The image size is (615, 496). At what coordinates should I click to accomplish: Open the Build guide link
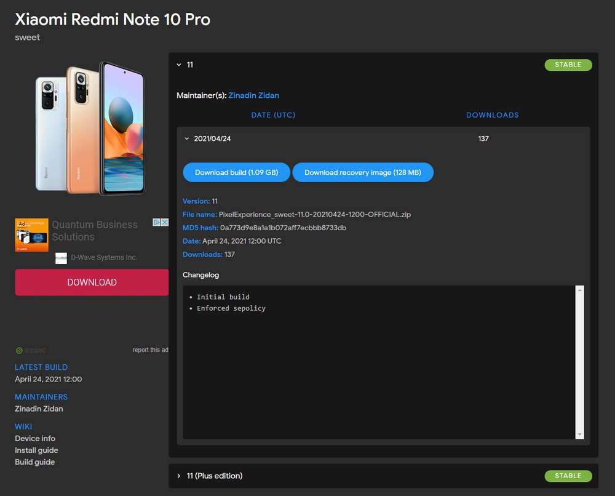(x=34, y=462)
